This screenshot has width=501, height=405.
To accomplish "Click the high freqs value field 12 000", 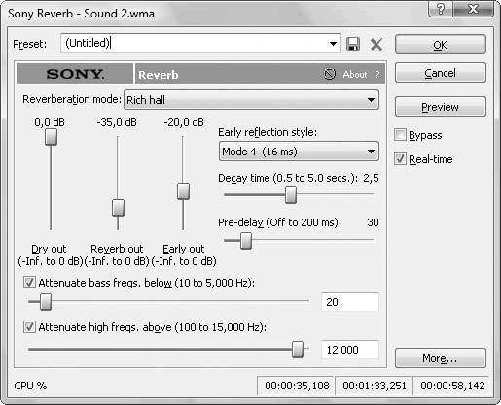I will [350, 350].
